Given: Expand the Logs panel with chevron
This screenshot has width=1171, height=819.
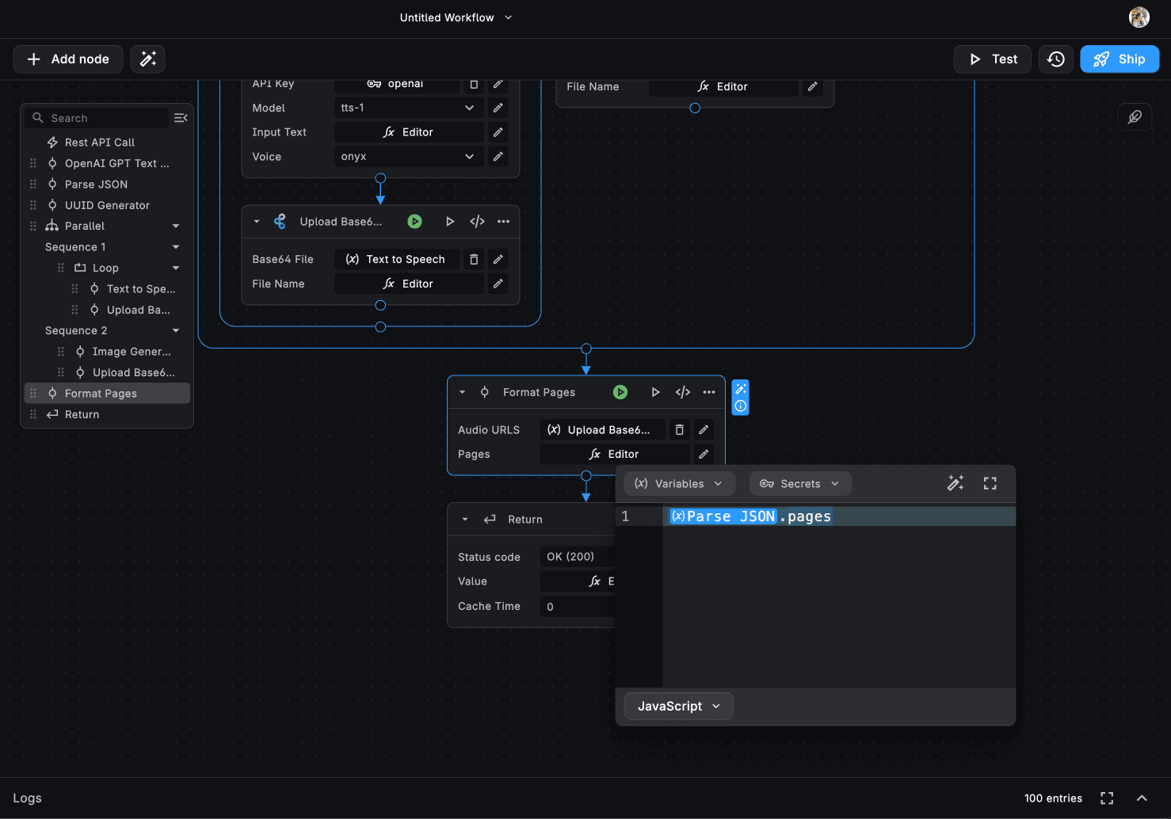Looking at the screenshot, I should point(1141,798).
